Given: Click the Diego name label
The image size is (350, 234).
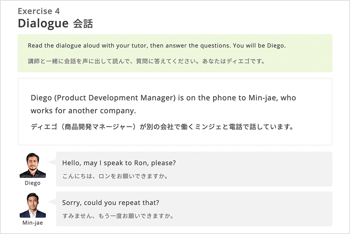Looking at the screenshot, I should point(33,183).
